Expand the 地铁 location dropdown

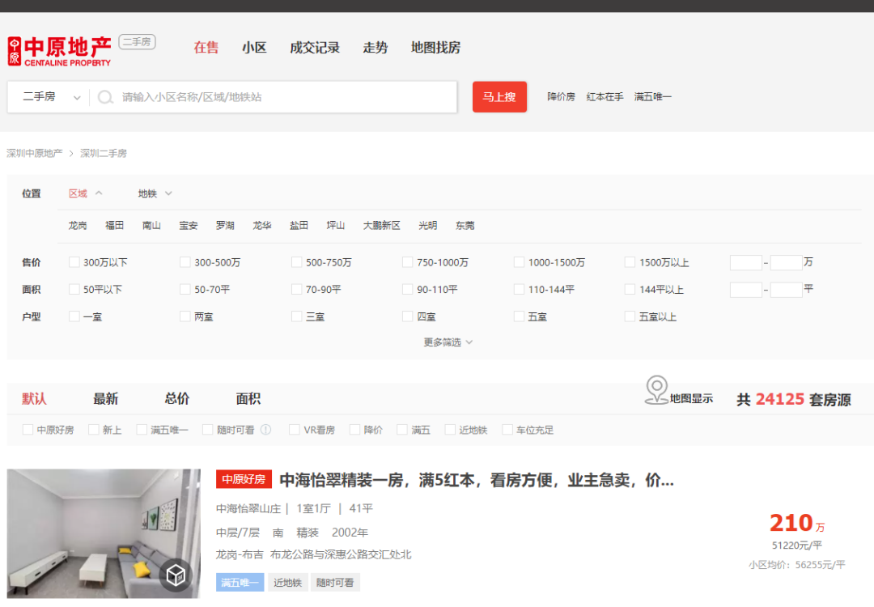tap(155, 193)
